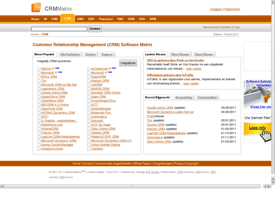Open the SRM navigation tab
Image resolution: width=275 pixels, height=206 pixels.
click(153, 19)
